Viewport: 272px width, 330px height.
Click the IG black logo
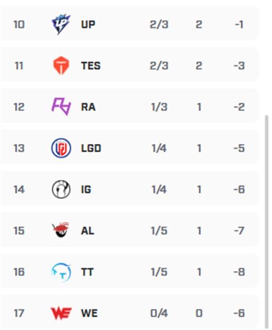pyautogui.click(x=61, y=189)
